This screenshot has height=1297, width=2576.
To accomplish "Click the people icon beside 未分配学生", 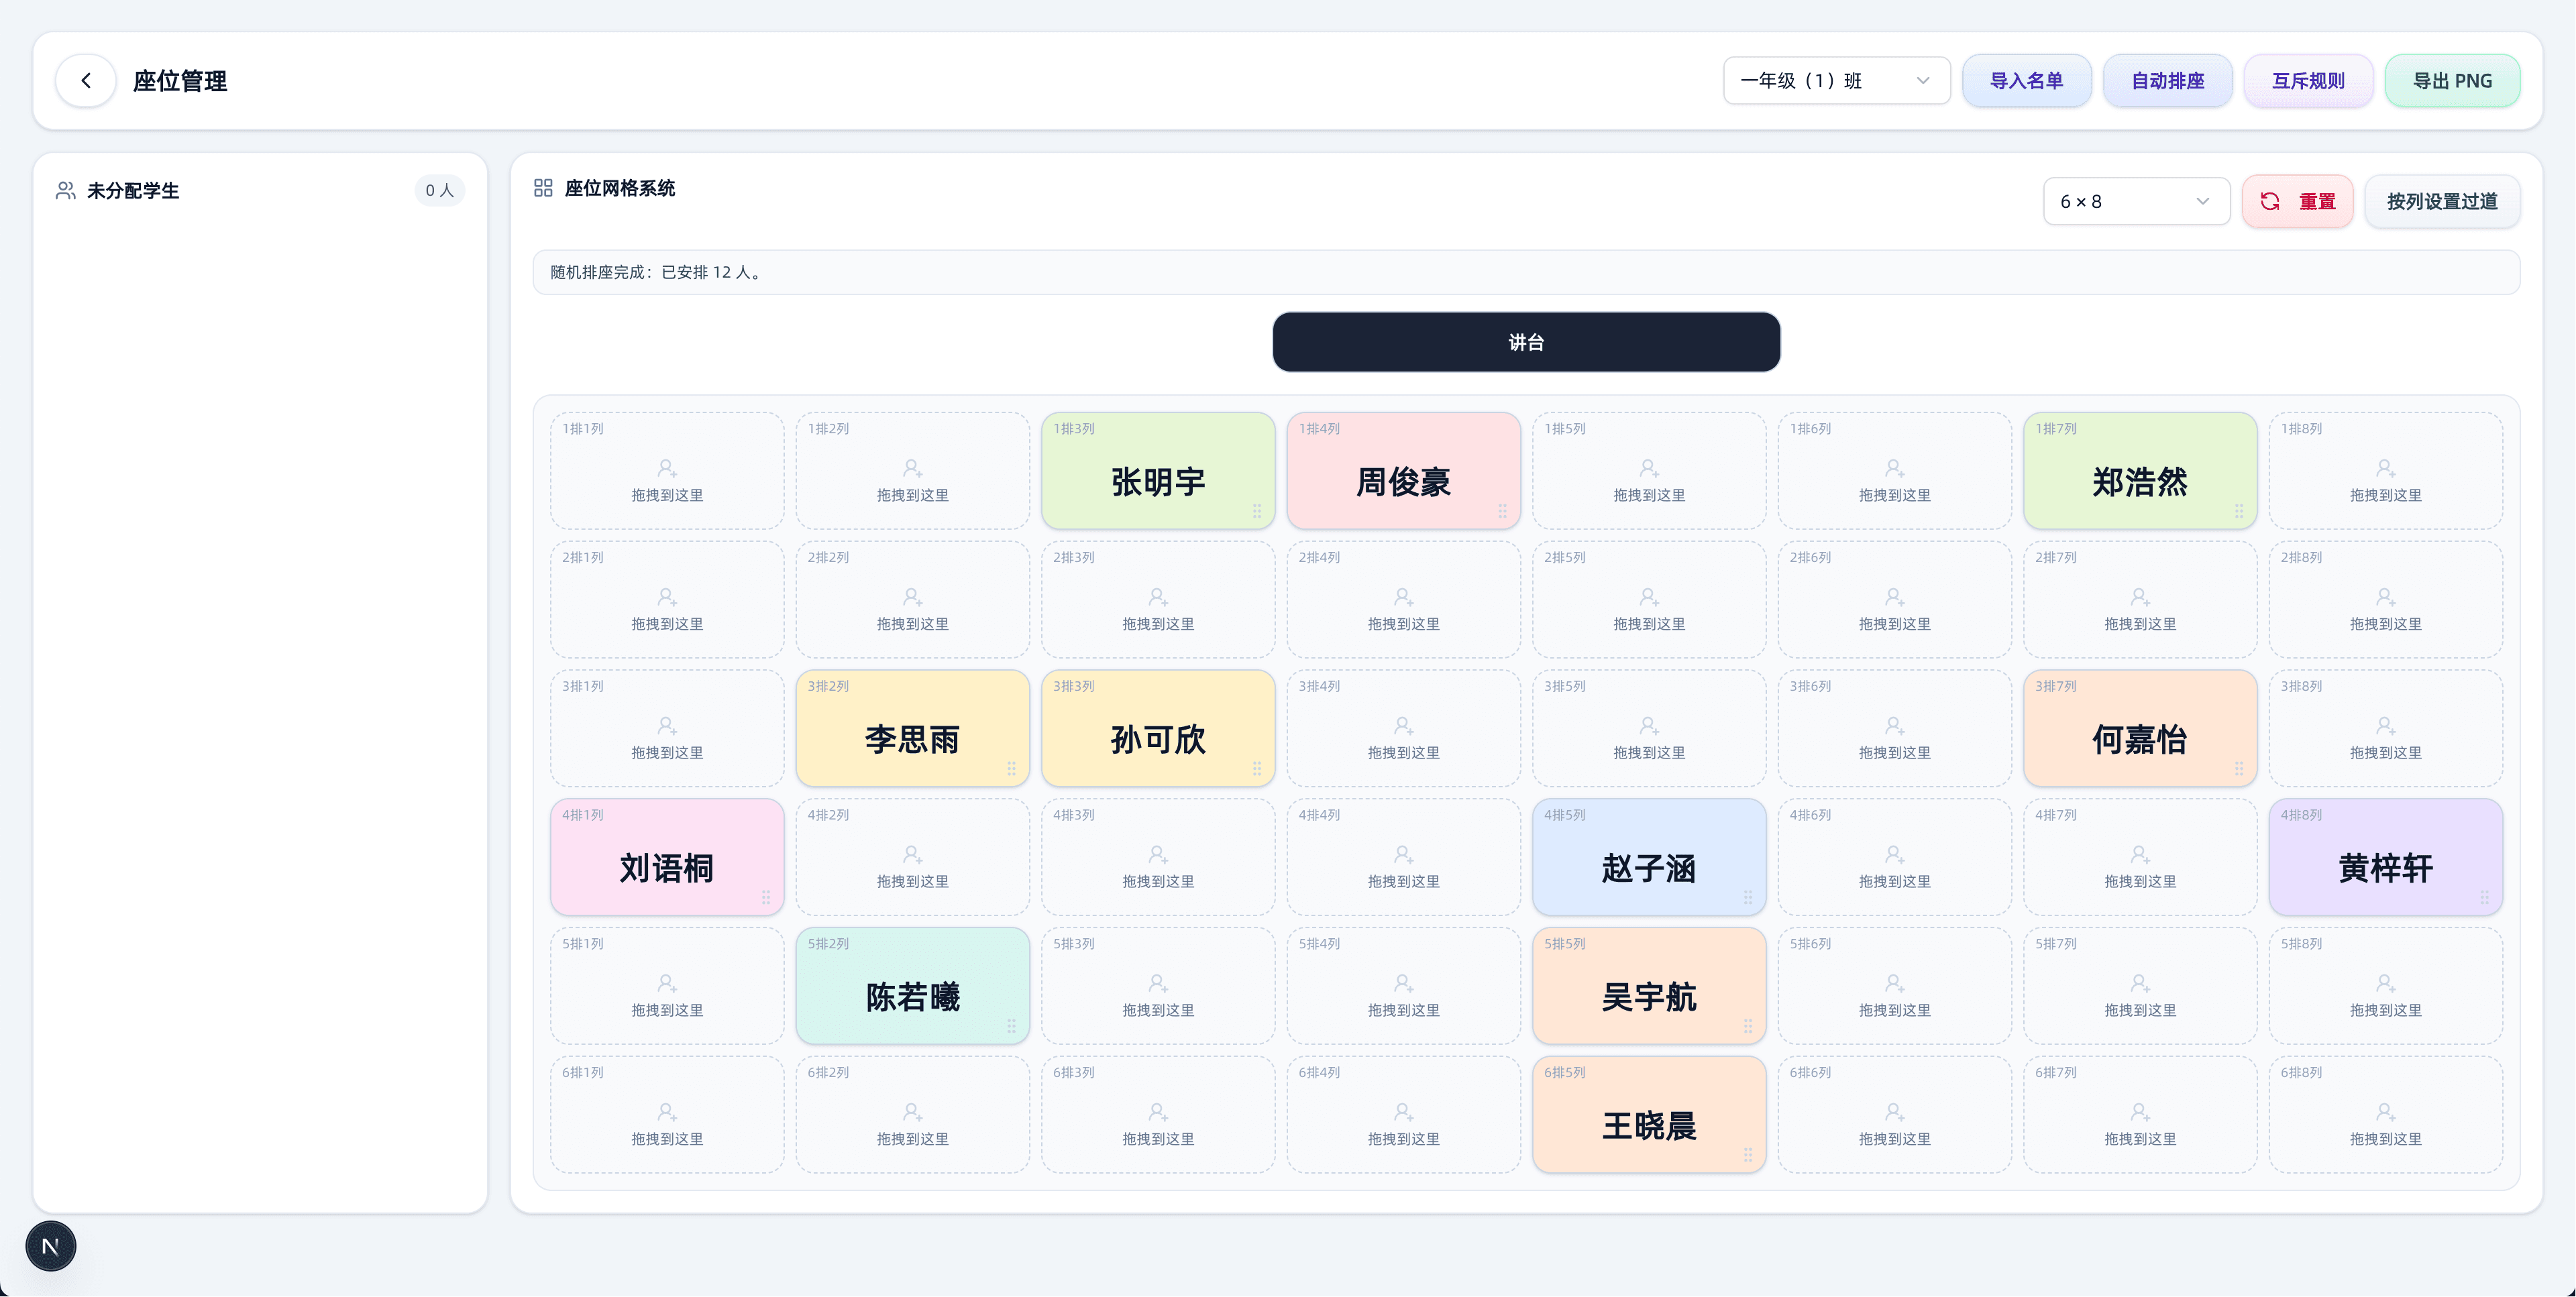I will [x=65, y=190].
